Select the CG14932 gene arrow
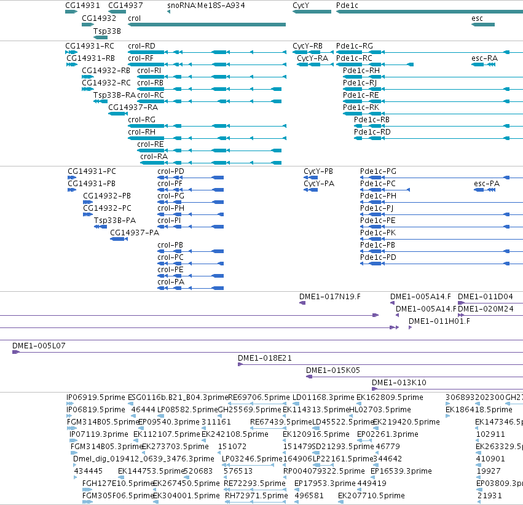The height and width of the screenshot is (505, 523). coord(88,25)
